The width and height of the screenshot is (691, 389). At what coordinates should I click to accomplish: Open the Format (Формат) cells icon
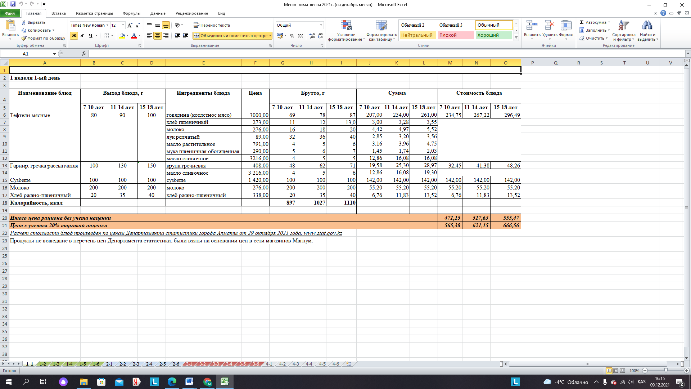(566, 25)
